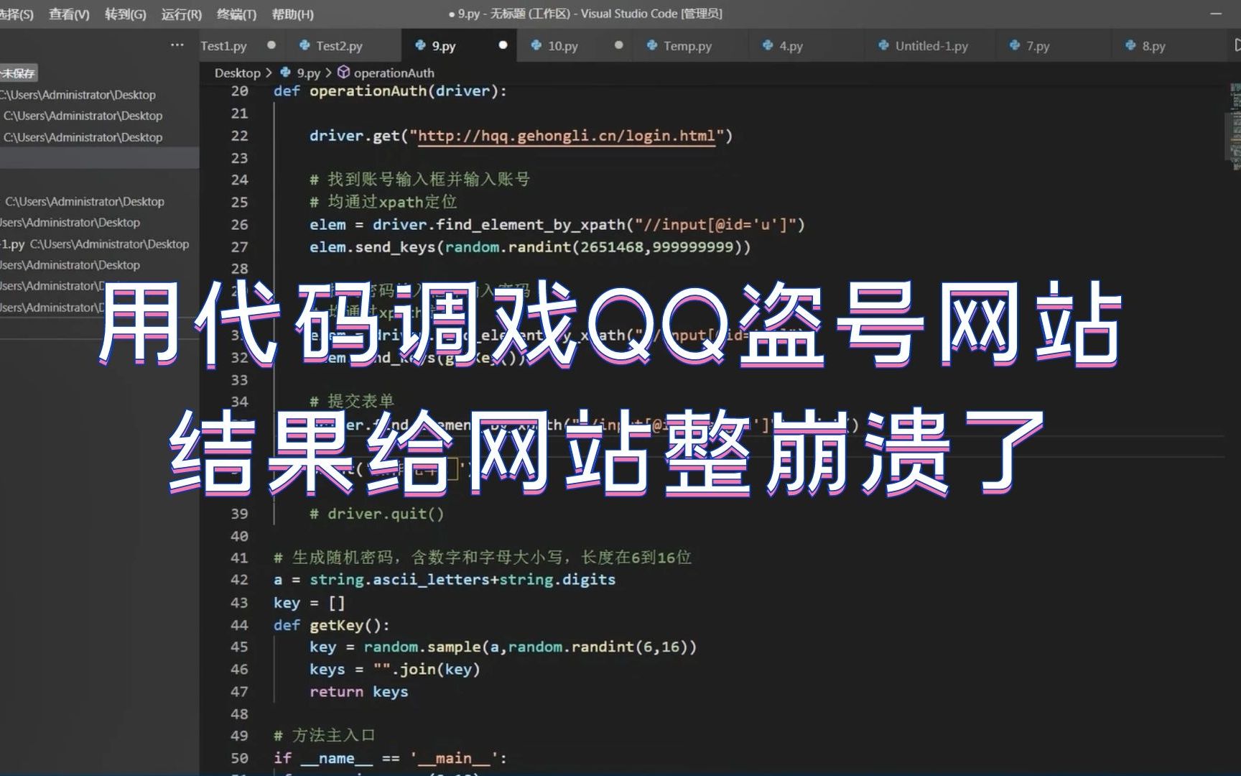Click line number 44 in gutter

coord(239,625)
